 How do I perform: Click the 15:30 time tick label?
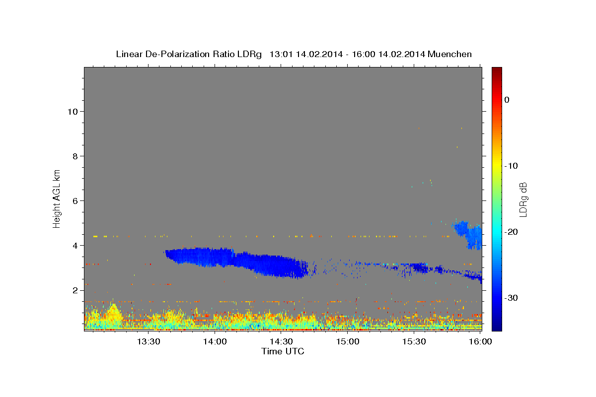click(x=414, y=341)
